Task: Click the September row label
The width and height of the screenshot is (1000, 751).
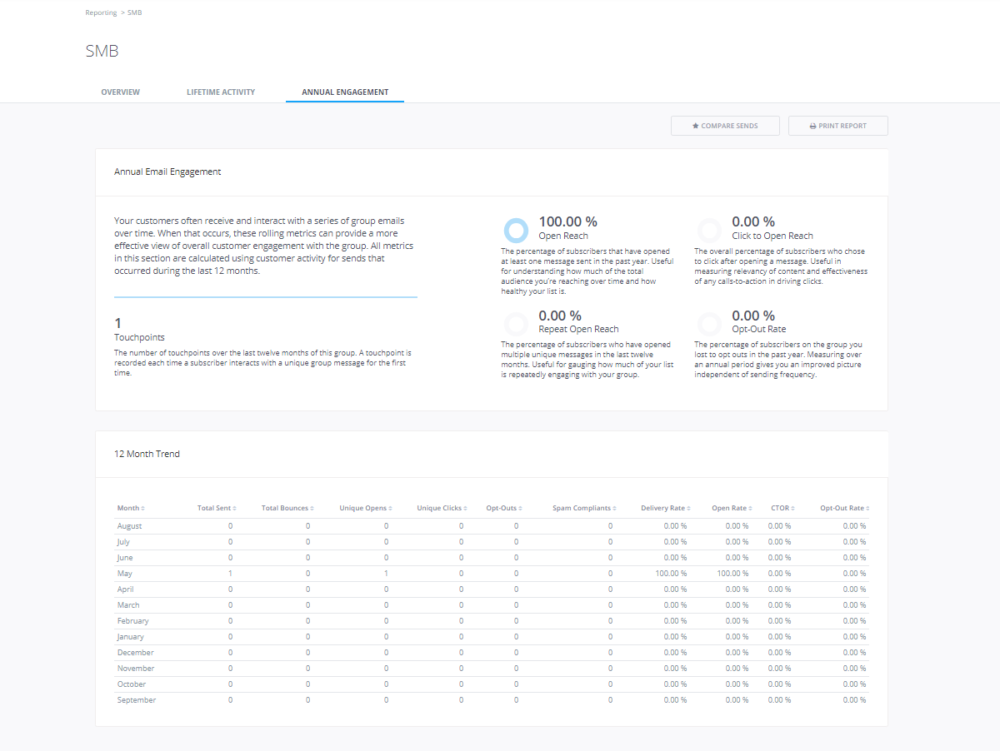Action: [137, 700]
